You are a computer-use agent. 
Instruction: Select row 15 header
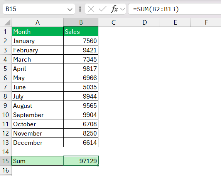[x=6, y=161]
